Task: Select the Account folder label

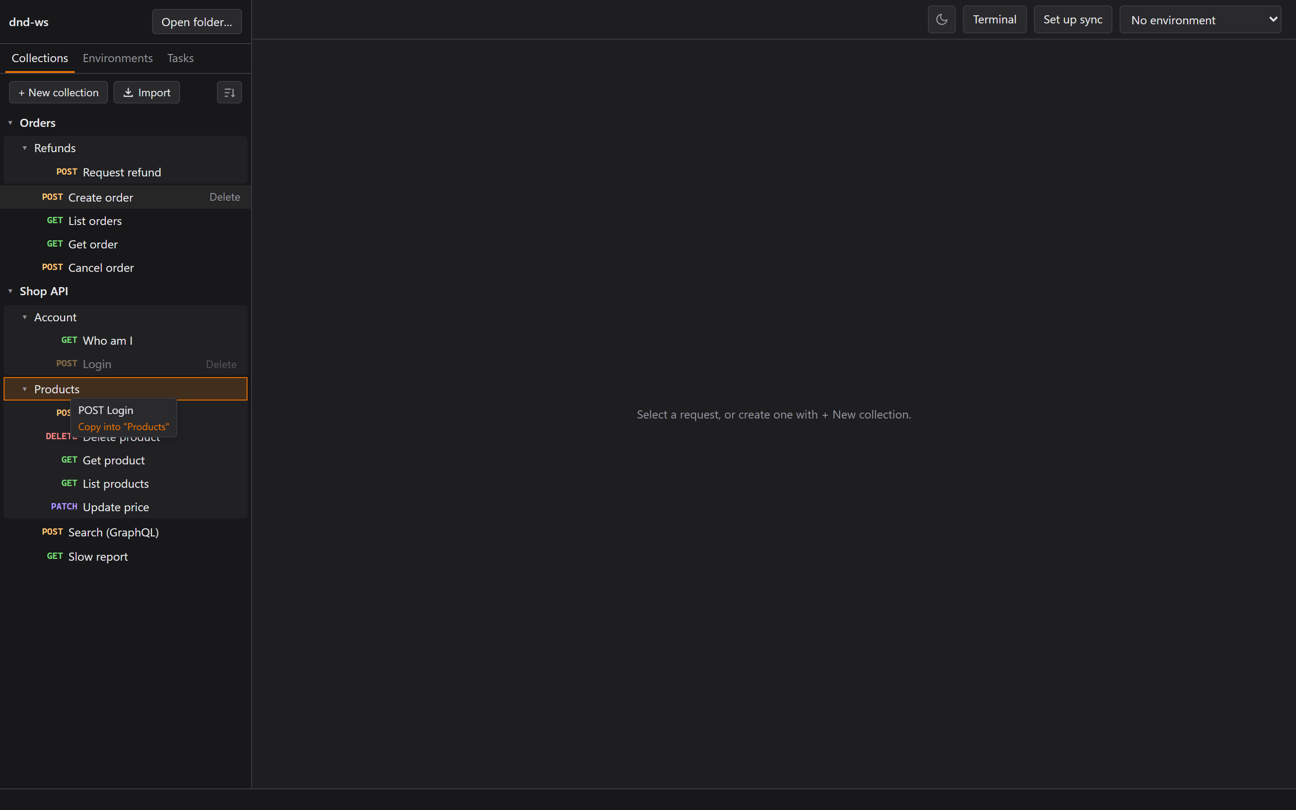Action: coord(55,317)
